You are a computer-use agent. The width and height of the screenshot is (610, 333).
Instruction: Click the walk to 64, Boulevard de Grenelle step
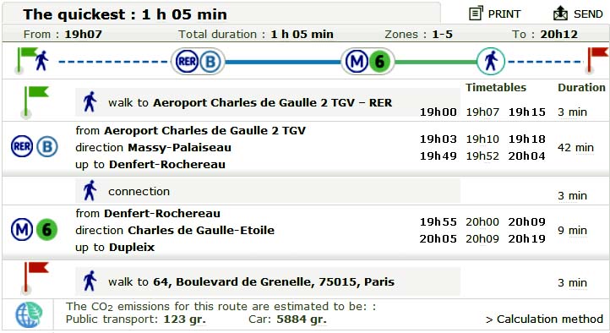268,281
